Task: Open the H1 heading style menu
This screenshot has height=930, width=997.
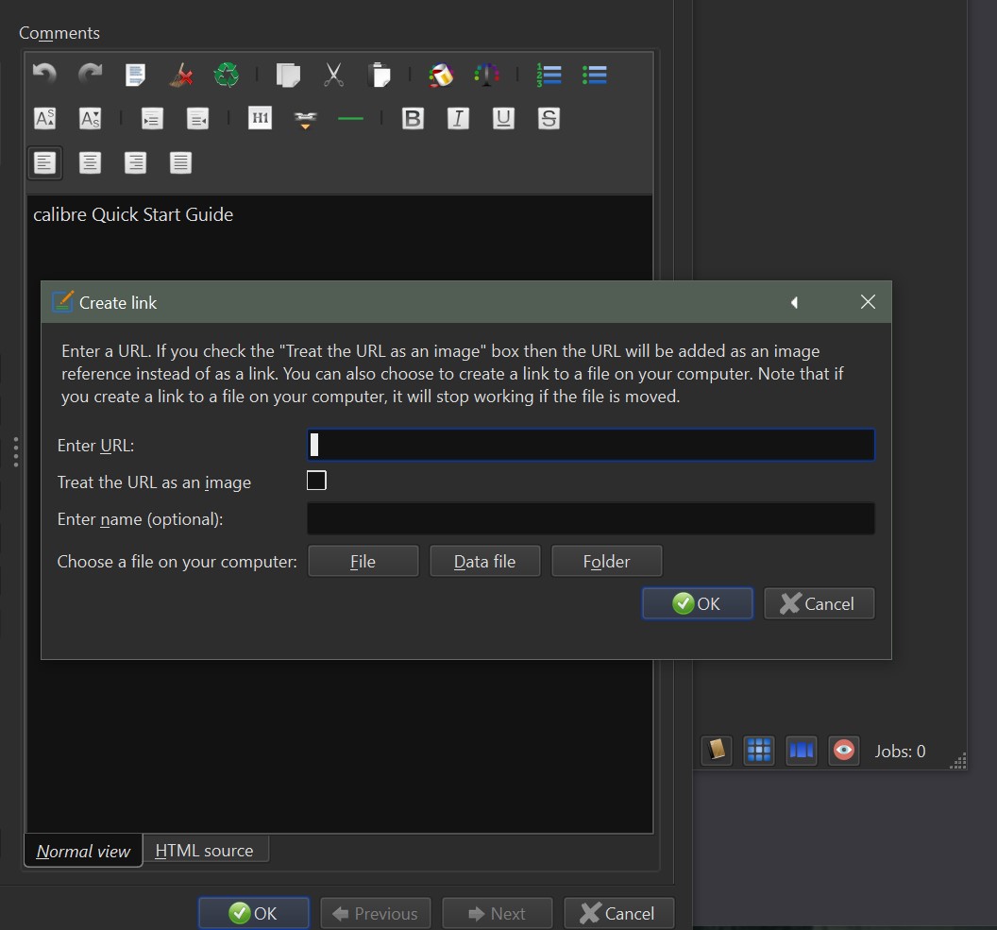Action: [x=260, y=118]
